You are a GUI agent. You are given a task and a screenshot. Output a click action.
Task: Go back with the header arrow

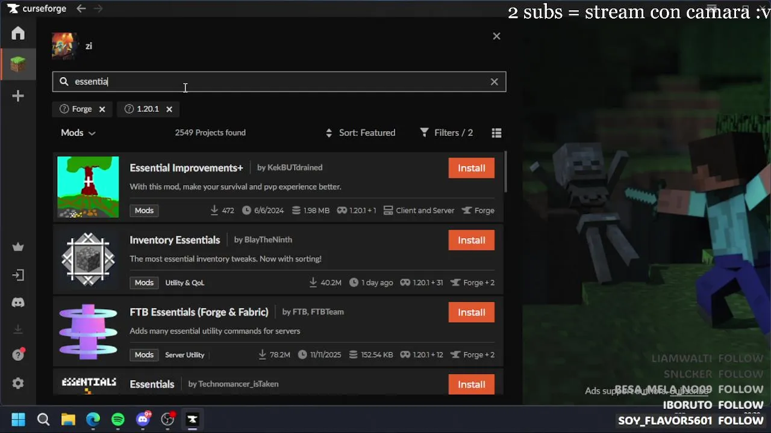[x=81, y=8]
